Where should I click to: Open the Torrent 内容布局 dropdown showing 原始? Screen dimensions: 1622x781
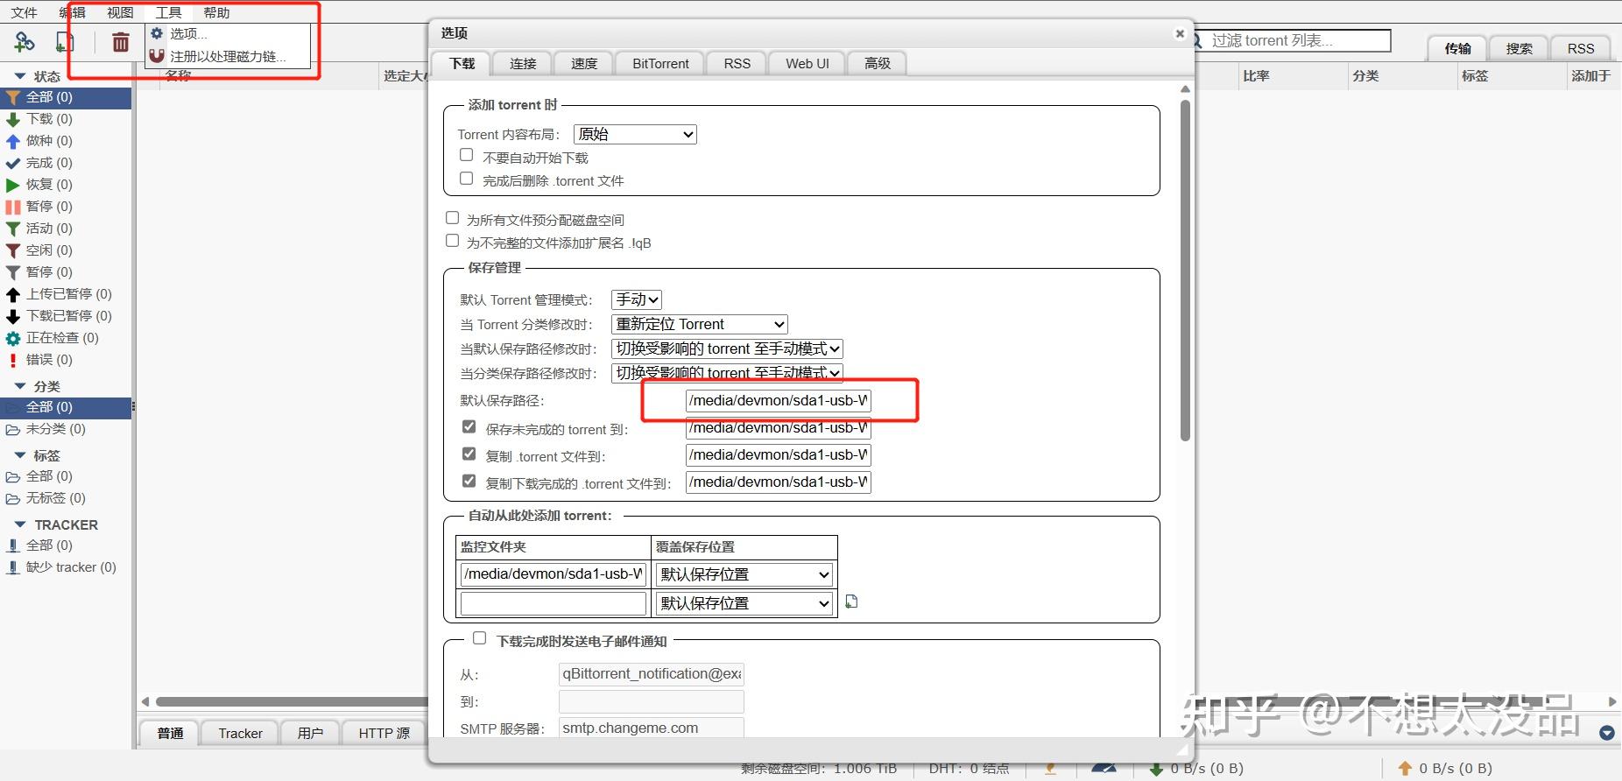[x=635, y=134]
